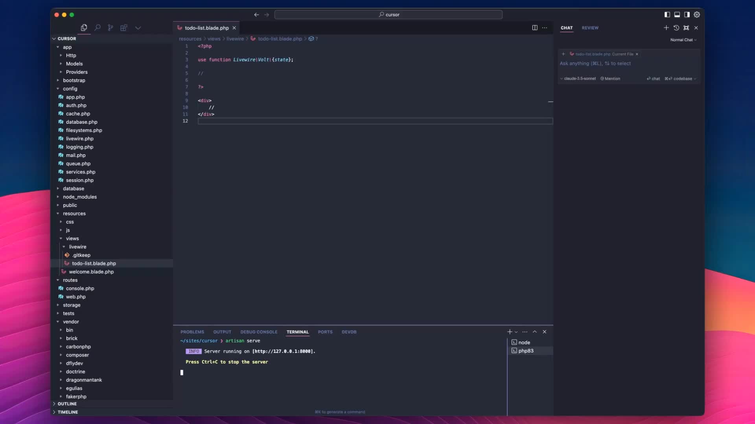This screenshot has width=755, height=424.
Task: Switch to the OUTPUT panel tab
Action: pos(222,332)
